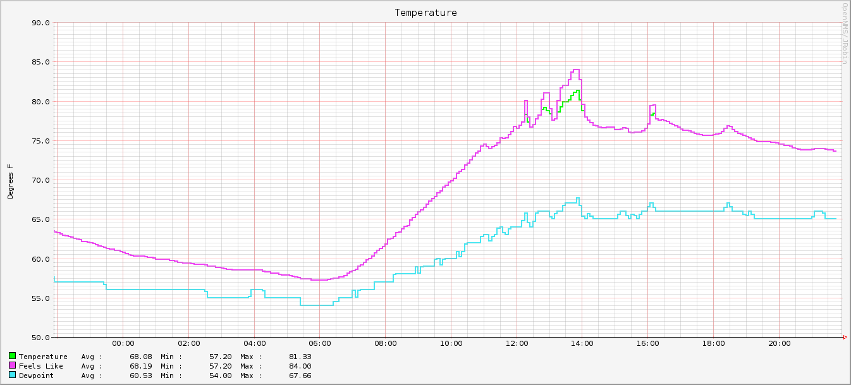The width and height of the screenshot is (851, 385).
Task: Click the vertical OpenNMS/JRobin watermark text
Action: [x=845, y=35]
